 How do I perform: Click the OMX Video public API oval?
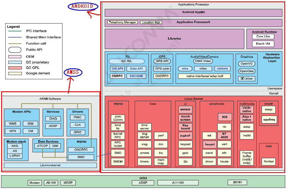point(203,61)
